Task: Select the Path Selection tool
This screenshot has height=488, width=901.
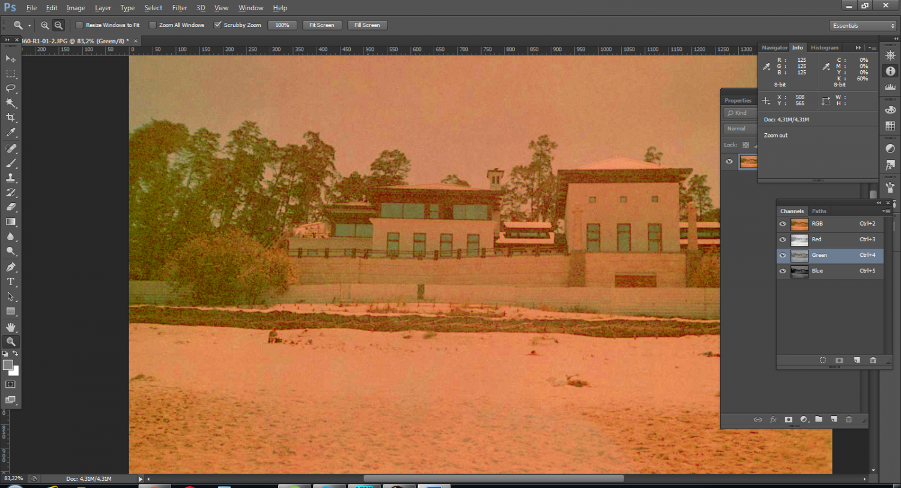Action: pos(11,297)
